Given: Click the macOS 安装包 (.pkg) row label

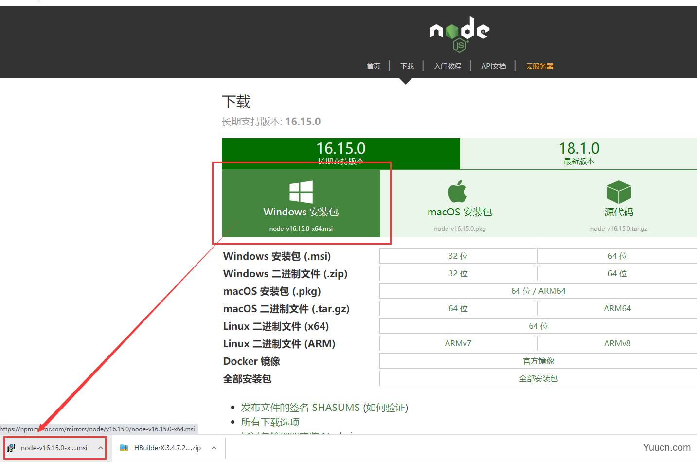Looking at the screenshot, I should 272,291.
